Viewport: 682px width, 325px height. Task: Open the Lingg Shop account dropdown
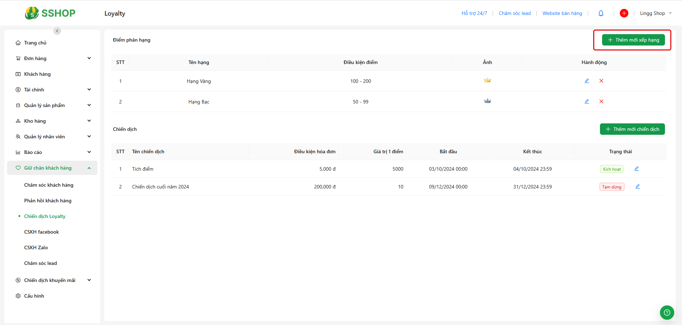point(655,14)
